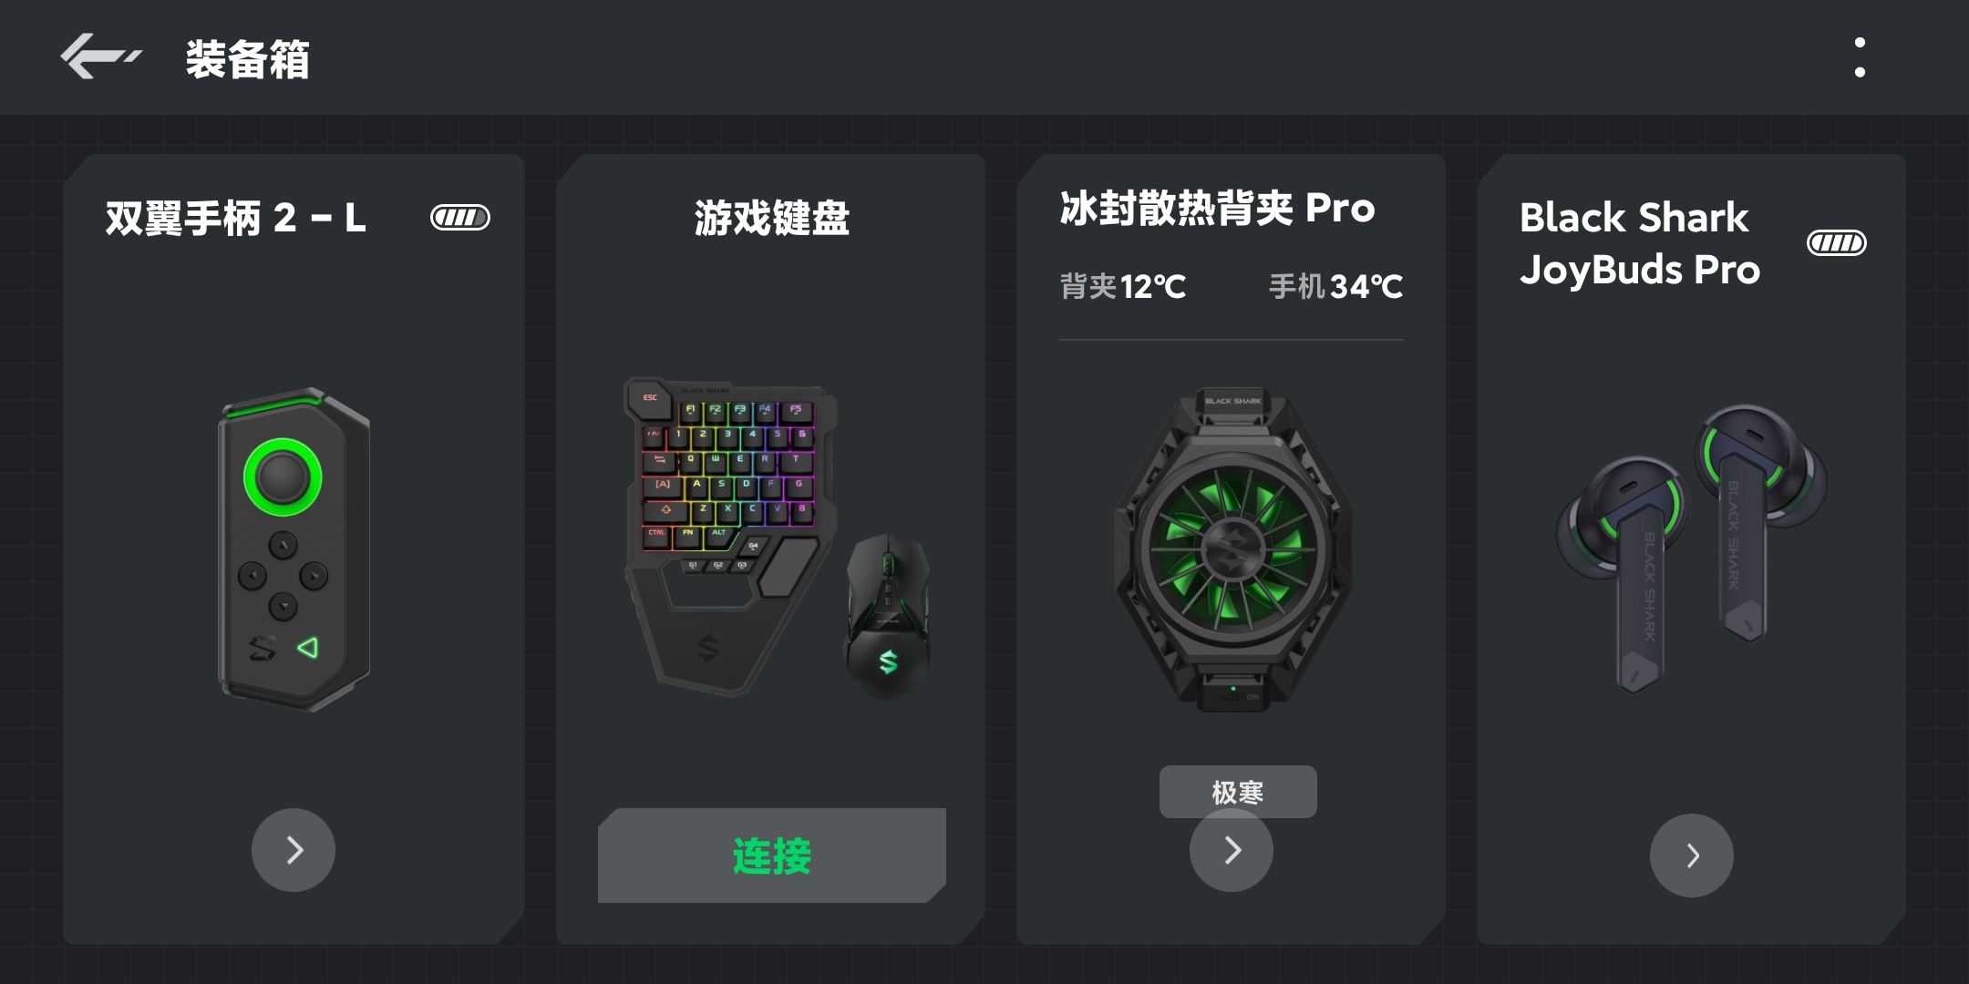The width and height of the screenshot is (1969, 984).
Task: Tap the 冰封散热背夹 Pro title
Action: (x=1217, y=209)
